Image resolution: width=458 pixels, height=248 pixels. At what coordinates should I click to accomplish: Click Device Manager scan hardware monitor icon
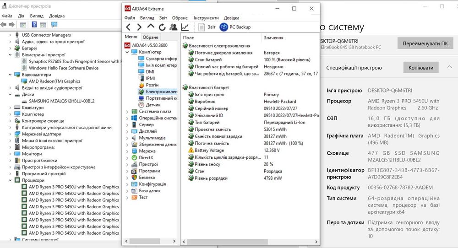tap(55, 25)
